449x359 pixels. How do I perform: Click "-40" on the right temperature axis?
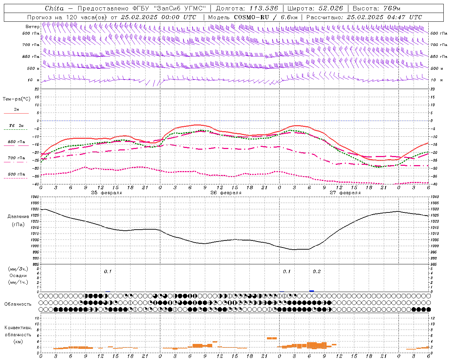[x=434, y=184]
